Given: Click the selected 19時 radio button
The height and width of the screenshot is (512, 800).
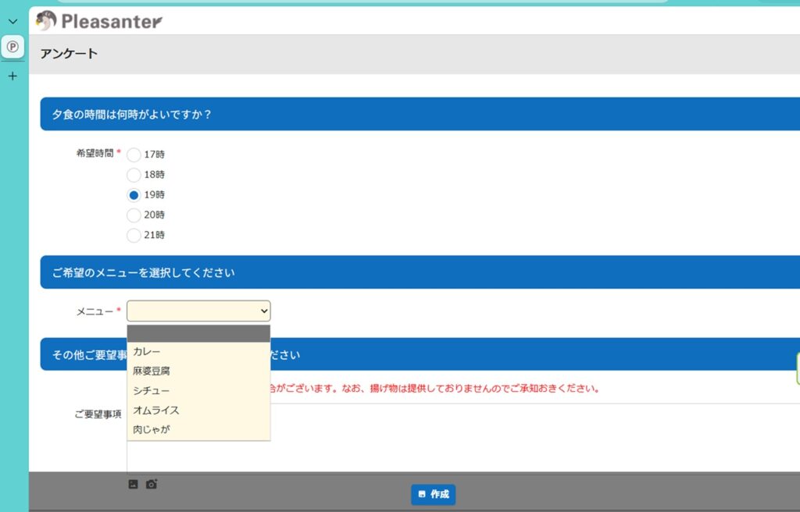Looking at the screenshot, I should 134,195.
